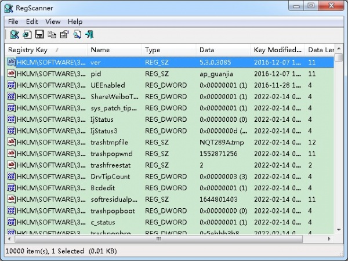
Task: Select the DrvTipCount entry
Action: coord(110,176)
